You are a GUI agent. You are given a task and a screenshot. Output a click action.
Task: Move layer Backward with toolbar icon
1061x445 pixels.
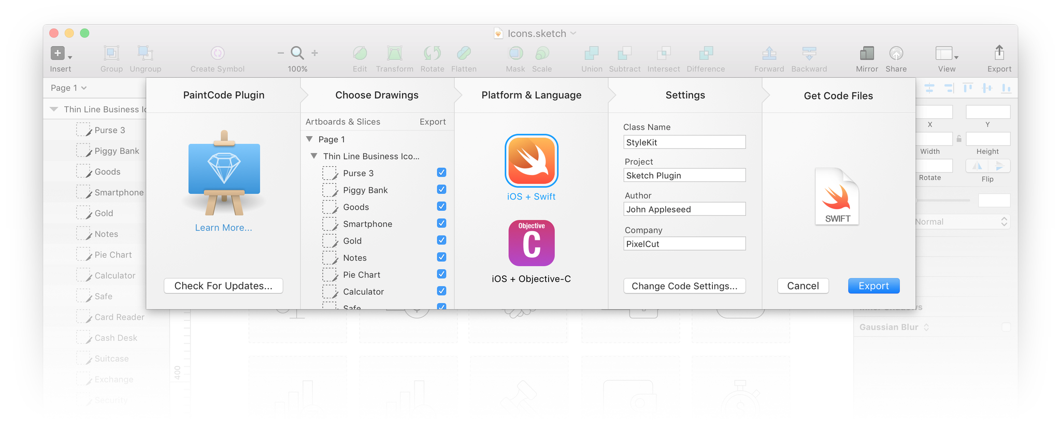tap(809, 53)
